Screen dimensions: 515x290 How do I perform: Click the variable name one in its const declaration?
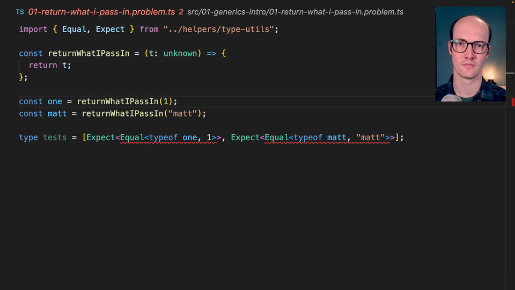tap(55, 102)
